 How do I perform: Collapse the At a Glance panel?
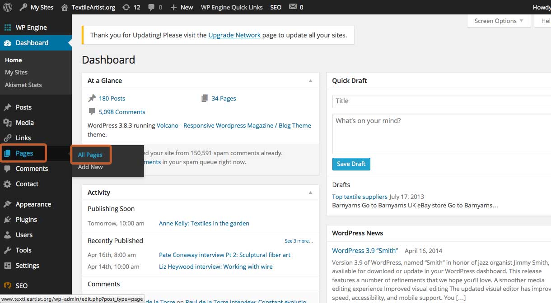pos(310,81)
